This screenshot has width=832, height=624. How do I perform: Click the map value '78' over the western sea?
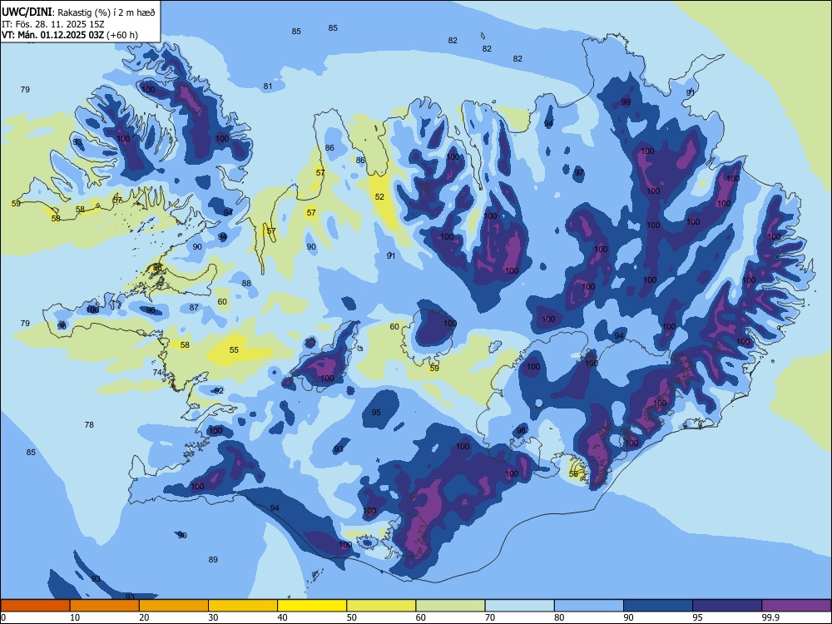click(x=89, y=425)
